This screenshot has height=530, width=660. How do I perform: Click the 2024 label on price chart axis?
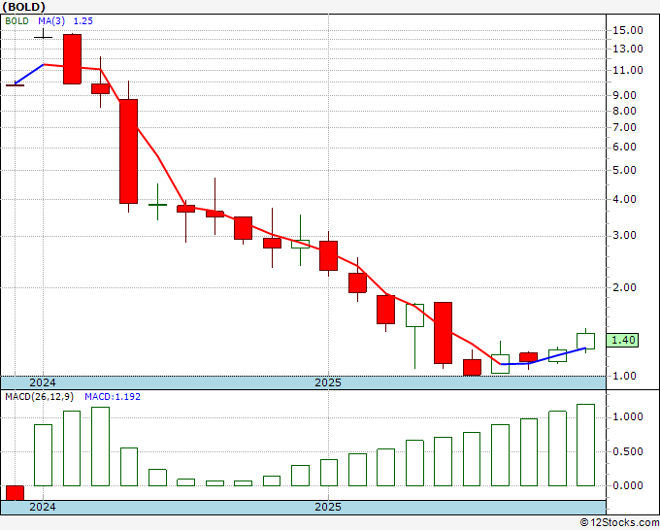coord(43,382)
